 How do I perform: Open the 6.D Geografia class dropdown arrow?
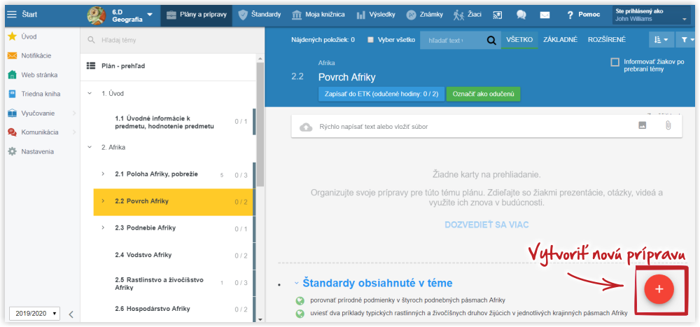[x=150, y=15]
